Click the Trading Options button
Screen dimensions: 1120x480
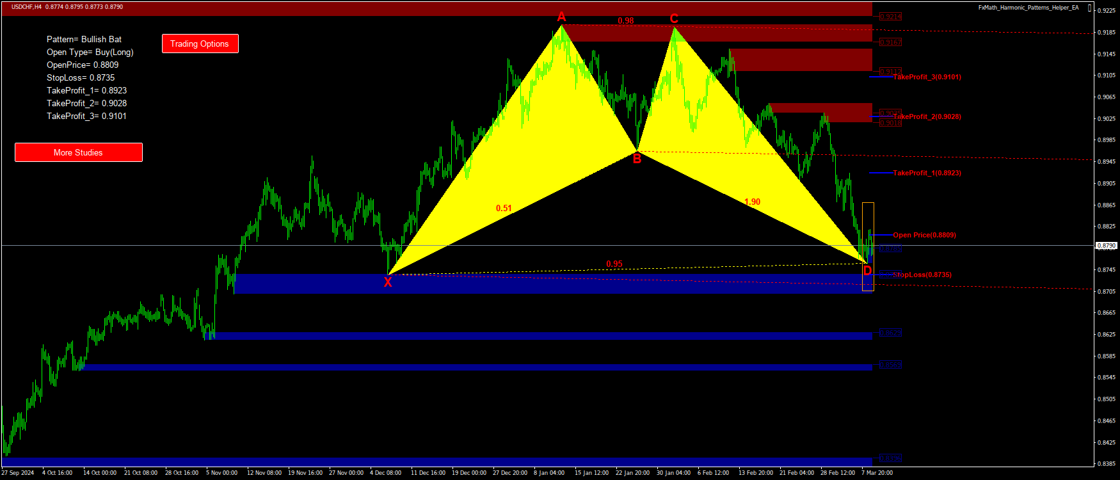(200, 44)
